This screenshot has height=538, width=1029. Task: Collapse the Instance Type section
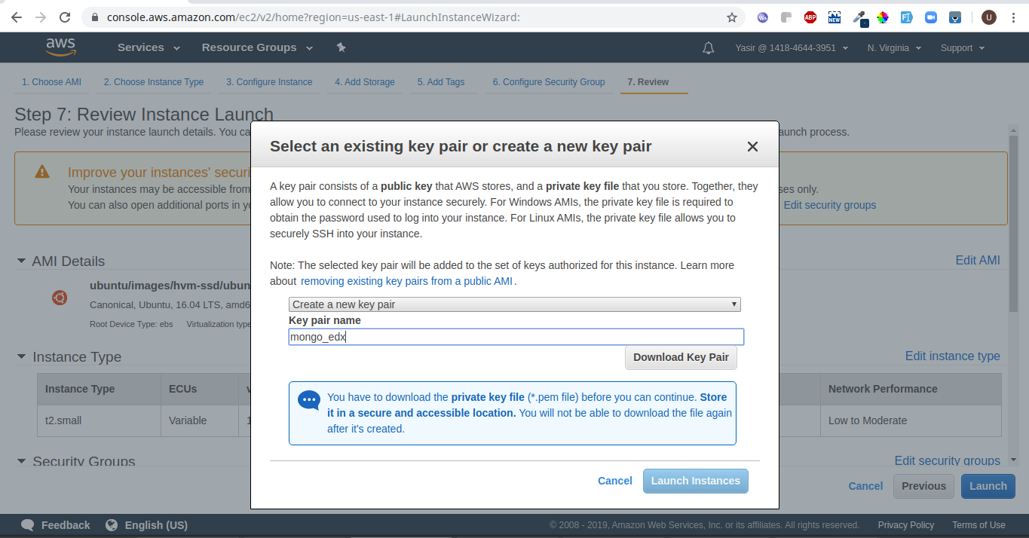pyautogui.click(x=21, y=357)
